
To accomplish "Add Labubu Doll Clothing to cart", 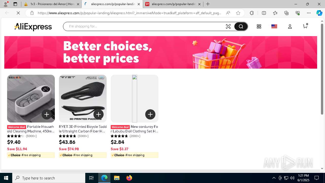I will pyautogui.click(x=150, y=114).
